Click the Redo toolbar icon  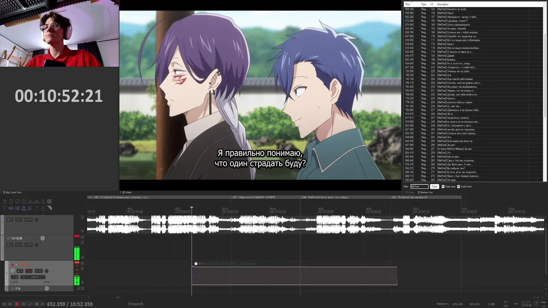click(36, 201)
